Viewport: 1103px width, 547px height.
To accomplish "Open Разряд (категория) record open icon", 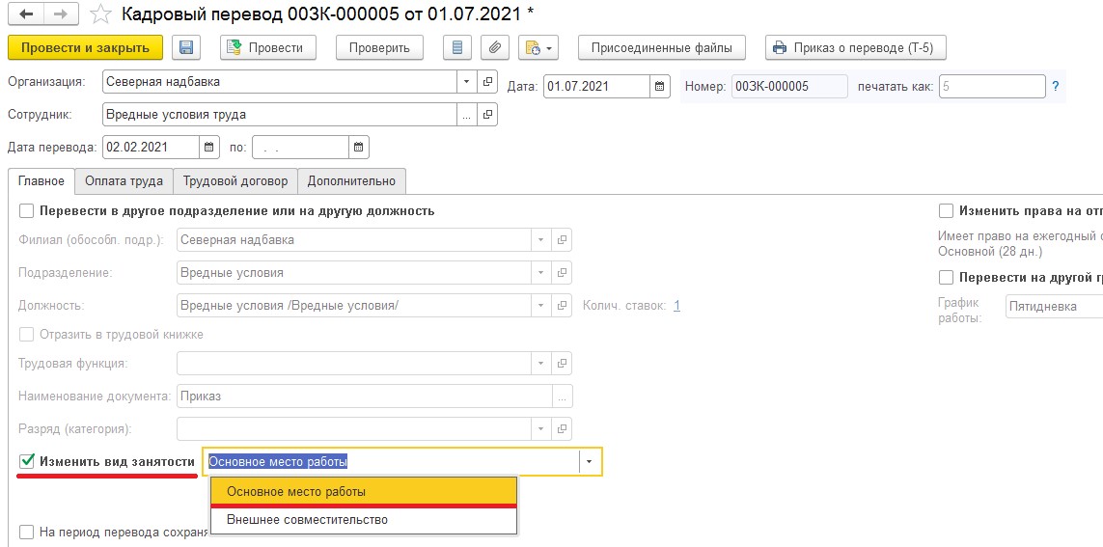I will point(562,428).
